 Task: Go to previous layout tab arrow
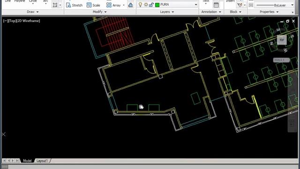point(8,161)
